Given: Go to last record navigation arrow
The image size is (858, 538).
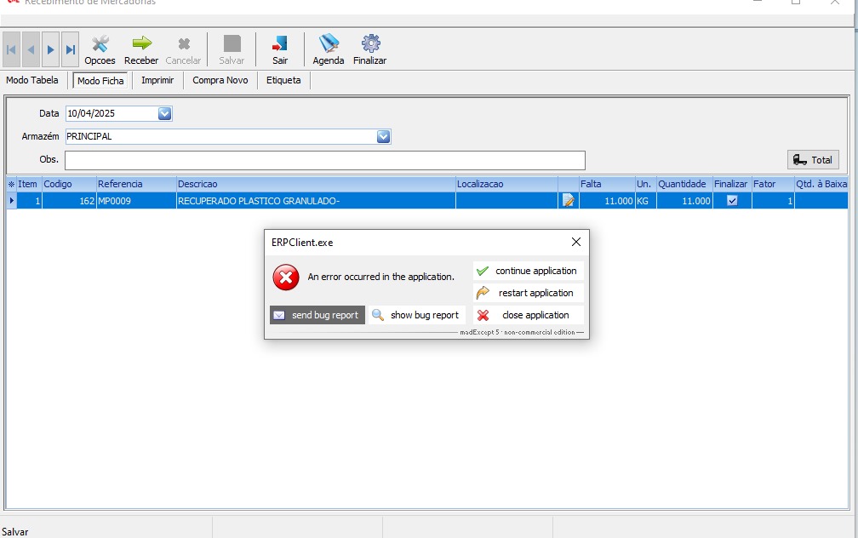Looking at the screenshot, I should (71, 49).
